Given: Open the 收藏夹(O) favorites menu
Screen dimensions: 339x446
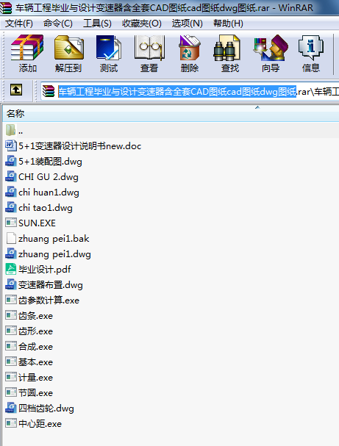Looking at the screenshot, I should 142,24.
